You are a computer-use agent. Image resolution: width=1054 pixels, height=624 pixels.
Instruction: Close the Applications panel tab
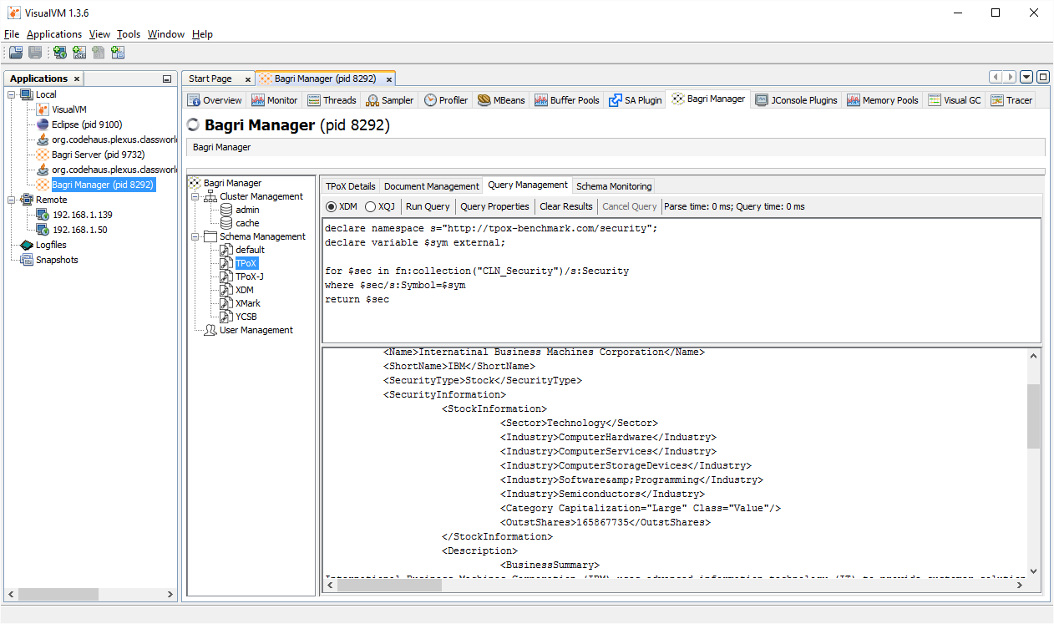(x=77, y=79)
